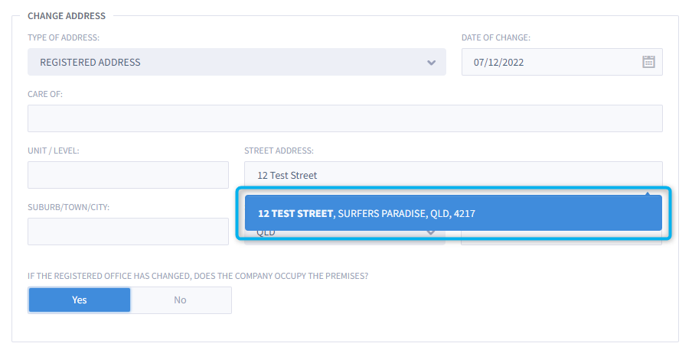
Task: Open the calendar date picker icon
Action: click(x=648, y=62)
